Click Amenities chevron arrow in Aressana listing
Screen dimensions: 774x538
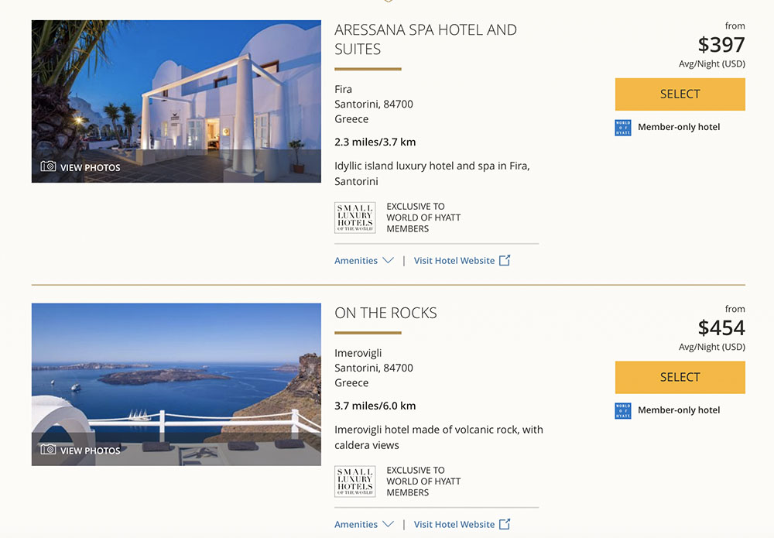point(388,260)
